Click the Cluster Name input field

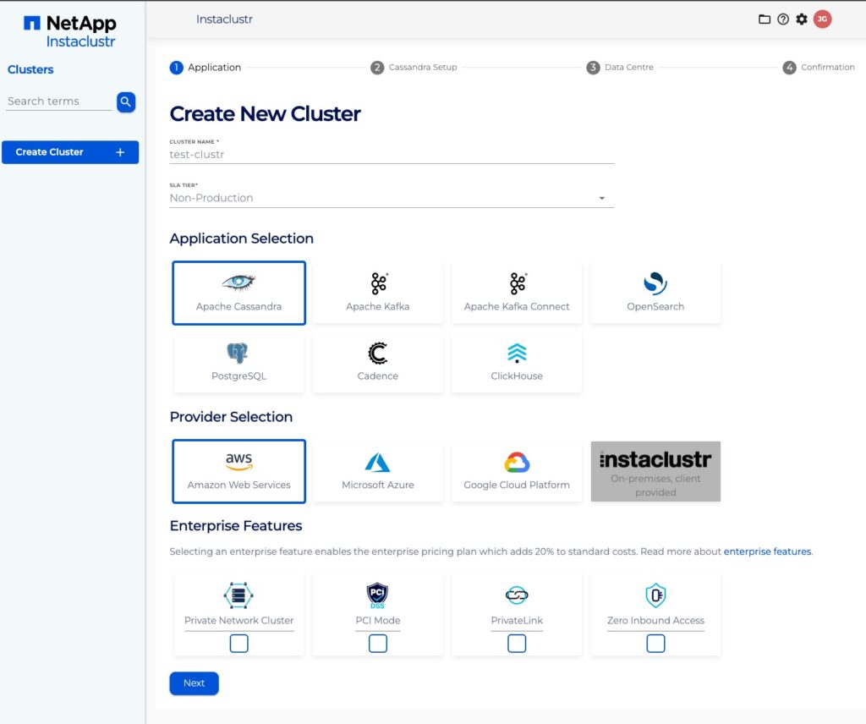(x=392, y=155)
